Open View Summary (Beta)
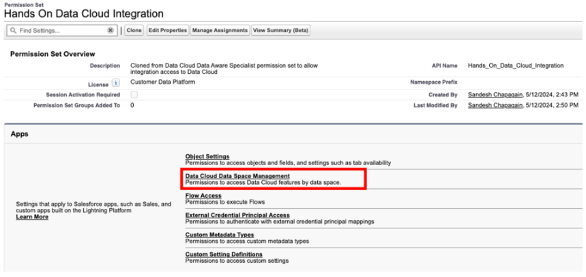Viewport: 586px width, 277px height. (280, 31)
